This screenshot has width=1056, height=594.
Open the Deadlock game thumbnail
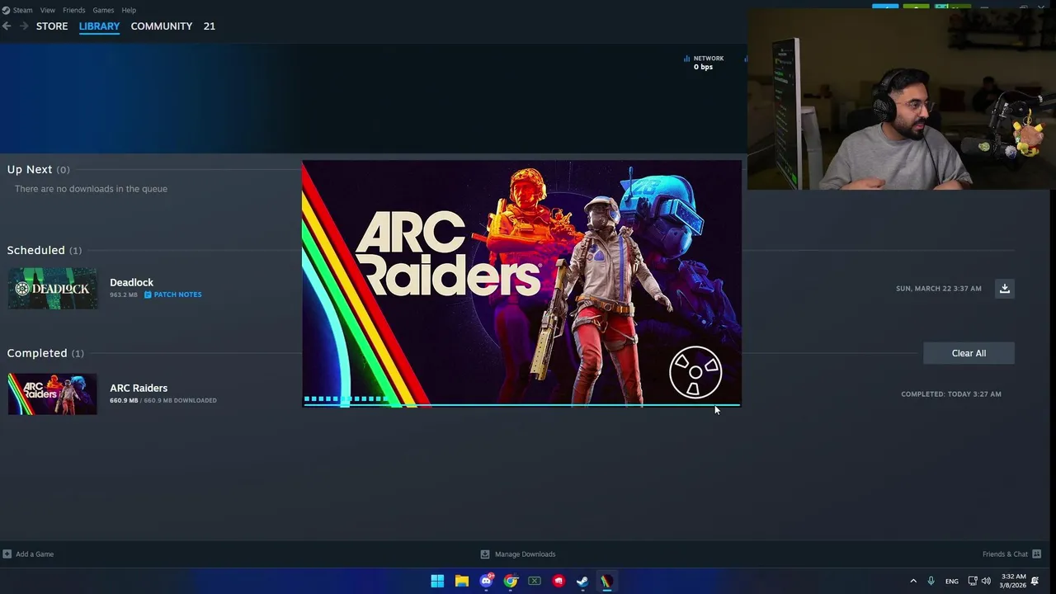[x=53, y=289]
